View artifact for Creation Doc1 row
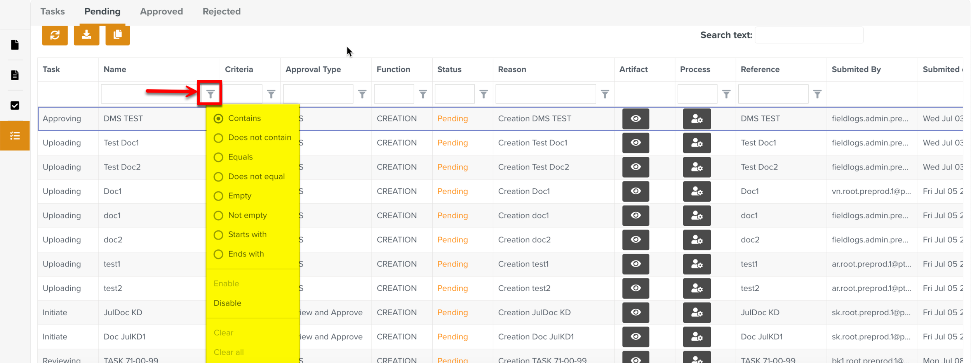Image resolution: width=971 pixels, height=363 pixels. tap(635, 191)
